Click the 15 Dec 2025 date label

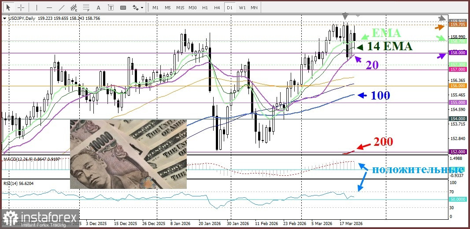point(126,224)
